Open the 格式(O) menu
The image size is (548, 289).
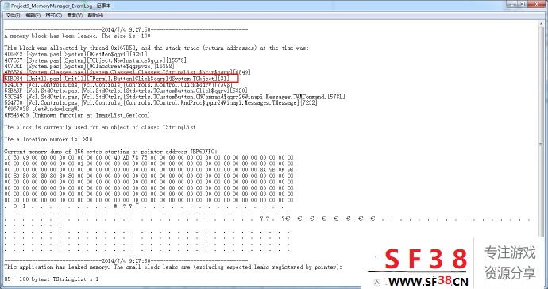(54, 15)
